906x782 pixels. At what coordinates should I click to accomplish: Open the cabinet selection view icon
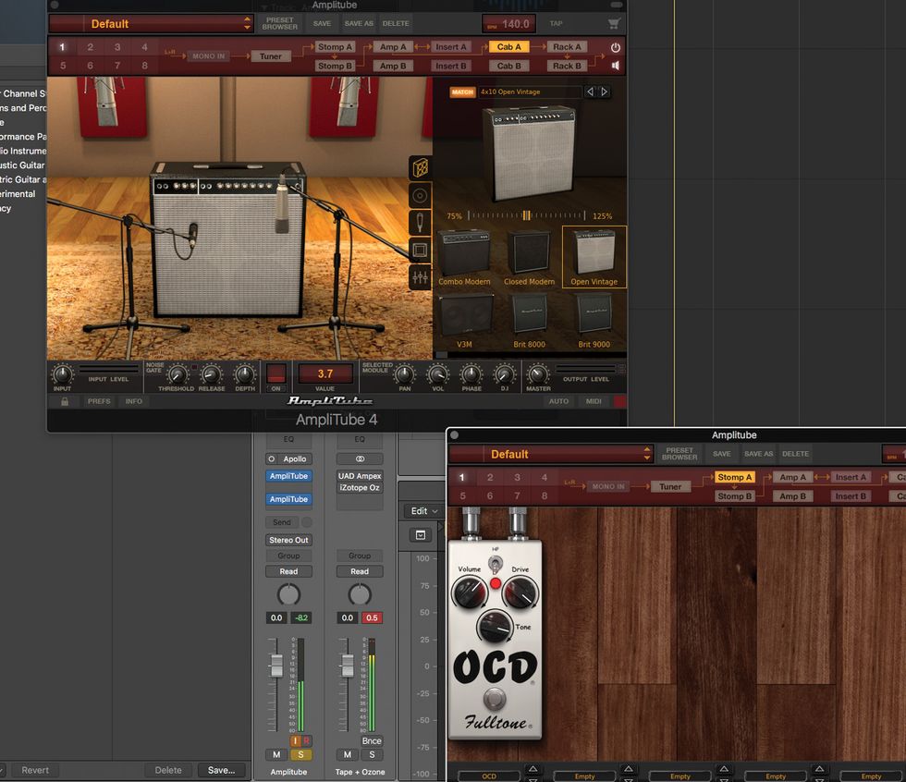pos(420,168)
